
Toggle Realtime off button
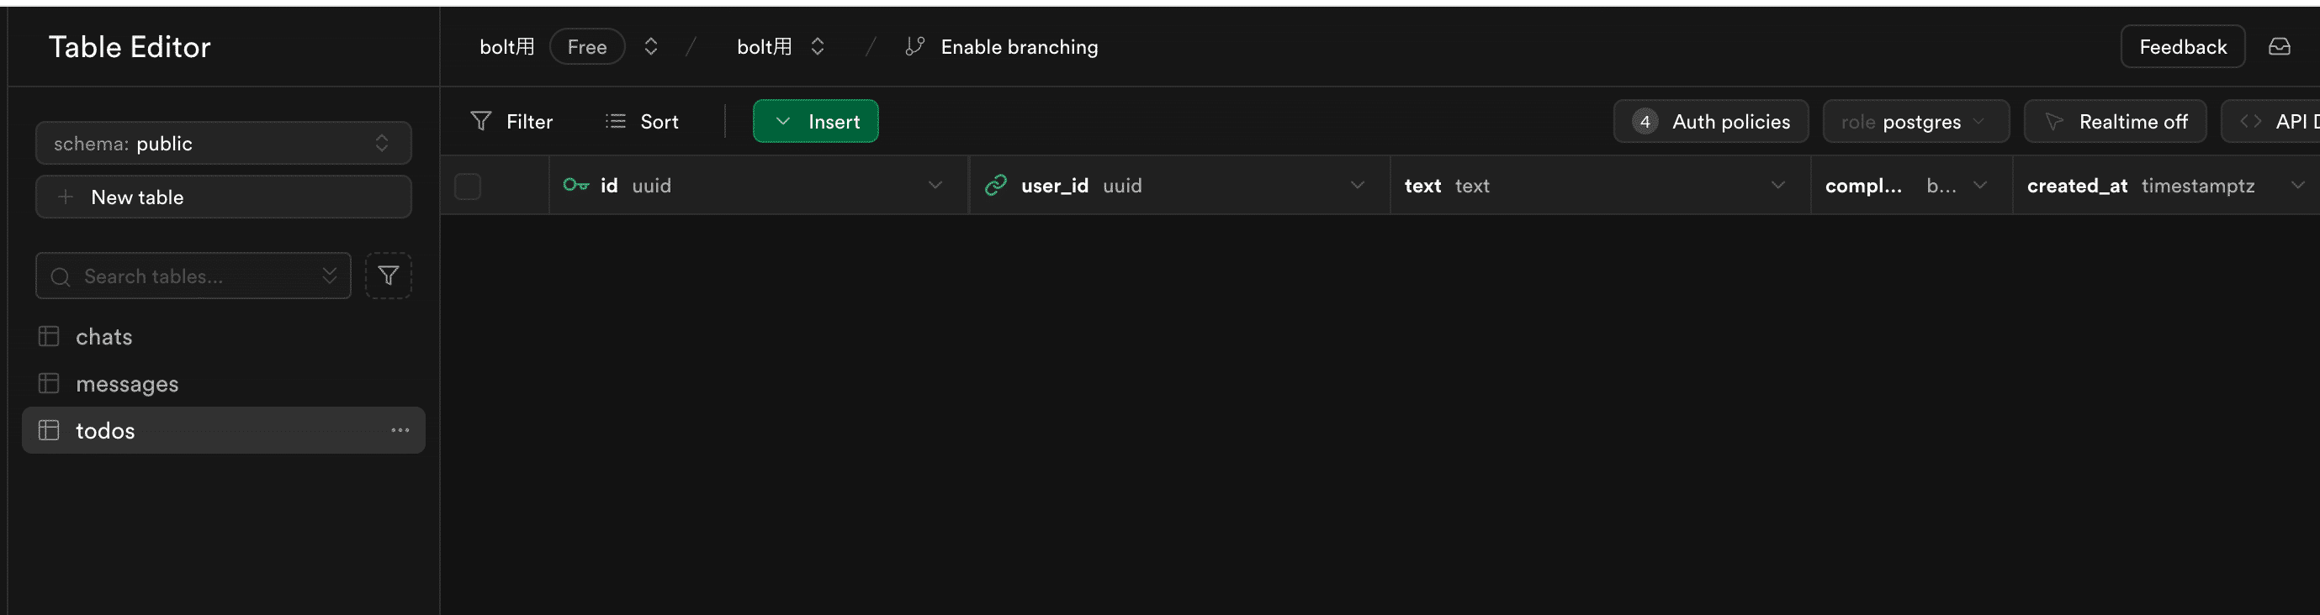(x=2115, y=121)
